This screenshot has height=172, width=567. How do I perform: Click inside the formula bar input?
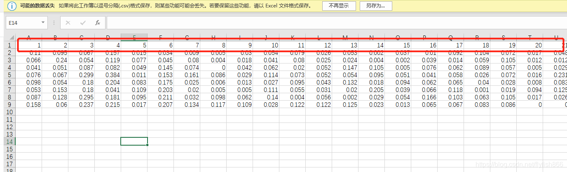coord(336,23)
